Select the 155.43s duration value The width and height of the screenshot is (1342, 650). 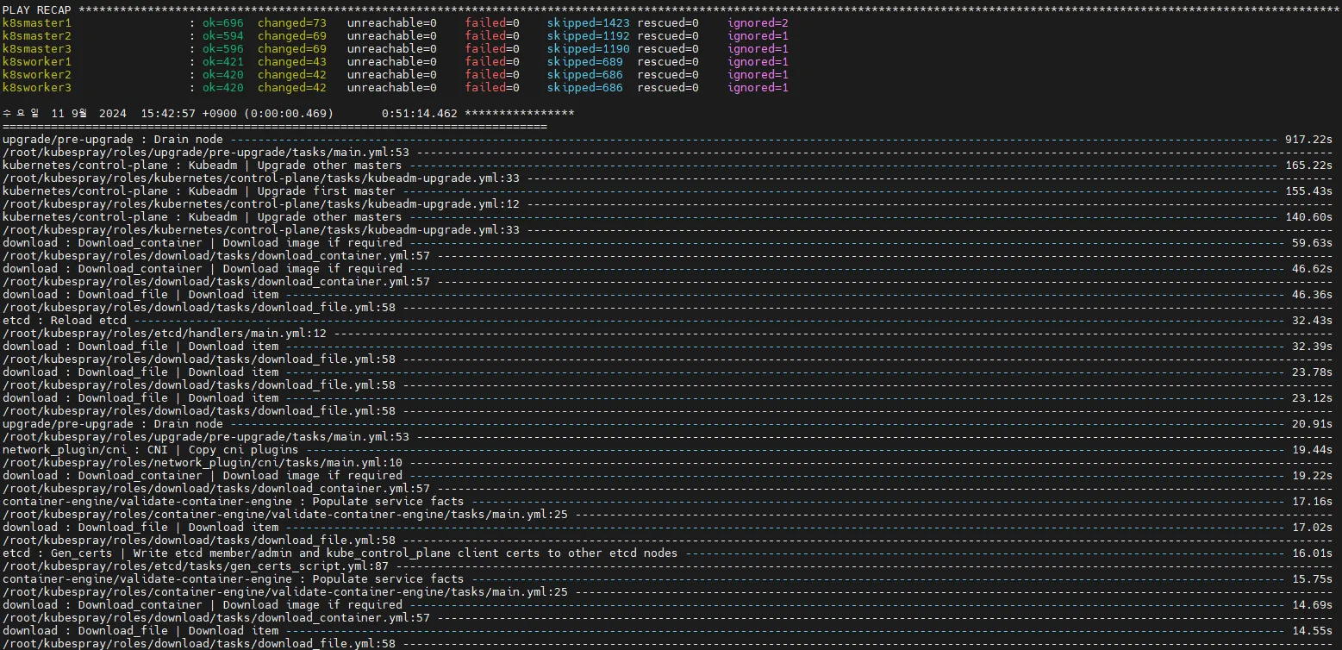(1308, 191)
